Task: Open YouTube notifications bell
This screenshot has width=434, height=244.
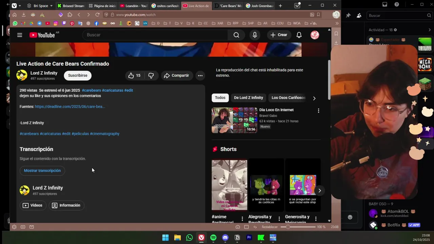Action: 299,35
